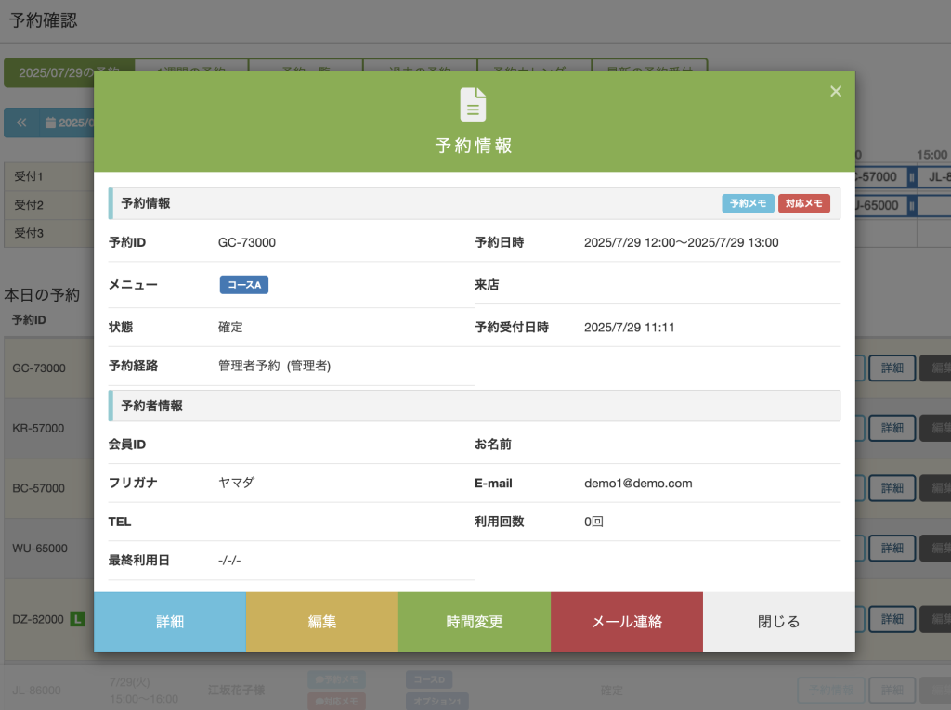
Task: Click the document icon in the dialog header
Action: tap(473, 104)
